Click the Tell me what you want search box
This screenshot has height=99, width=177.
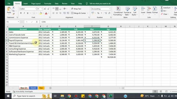click(x=100, y=4)
